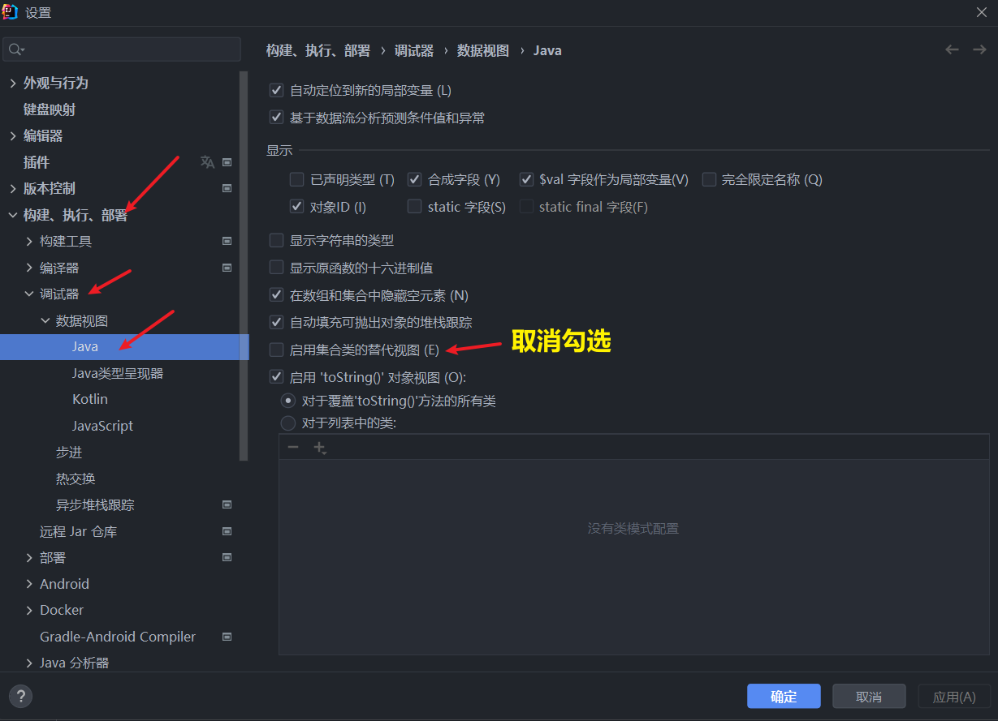
Task: Click the translate icon next to 插件
Action: tap(207, 161)
